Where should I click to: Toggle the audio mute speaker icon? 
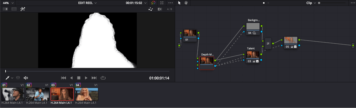(26, 78)
